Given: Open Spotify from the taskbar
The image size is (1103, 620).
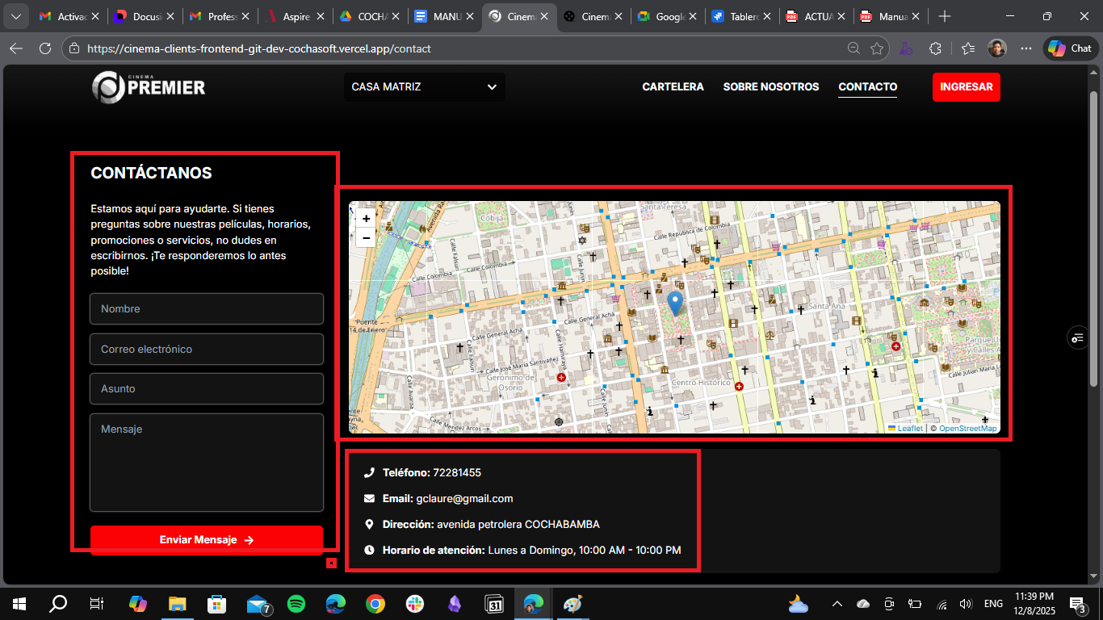Looking at the screenshot, I should coord(296,603).
